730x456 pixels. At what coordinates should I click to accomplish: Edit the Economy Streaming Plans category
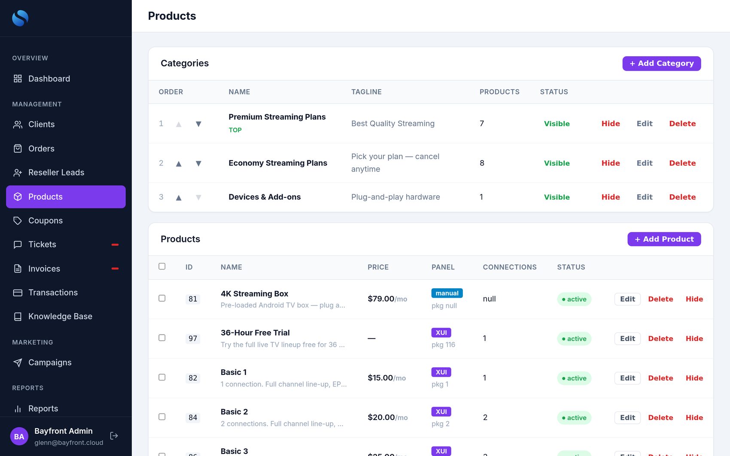[x=645, y=163]
